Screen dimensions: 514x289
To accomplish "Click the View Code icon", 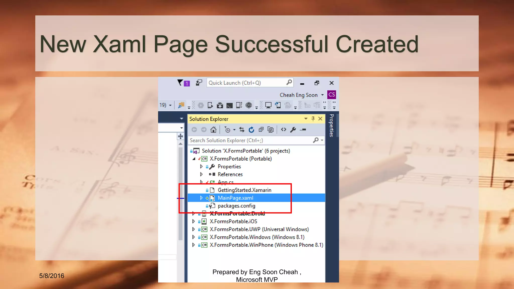I will (x=284, y=129).
